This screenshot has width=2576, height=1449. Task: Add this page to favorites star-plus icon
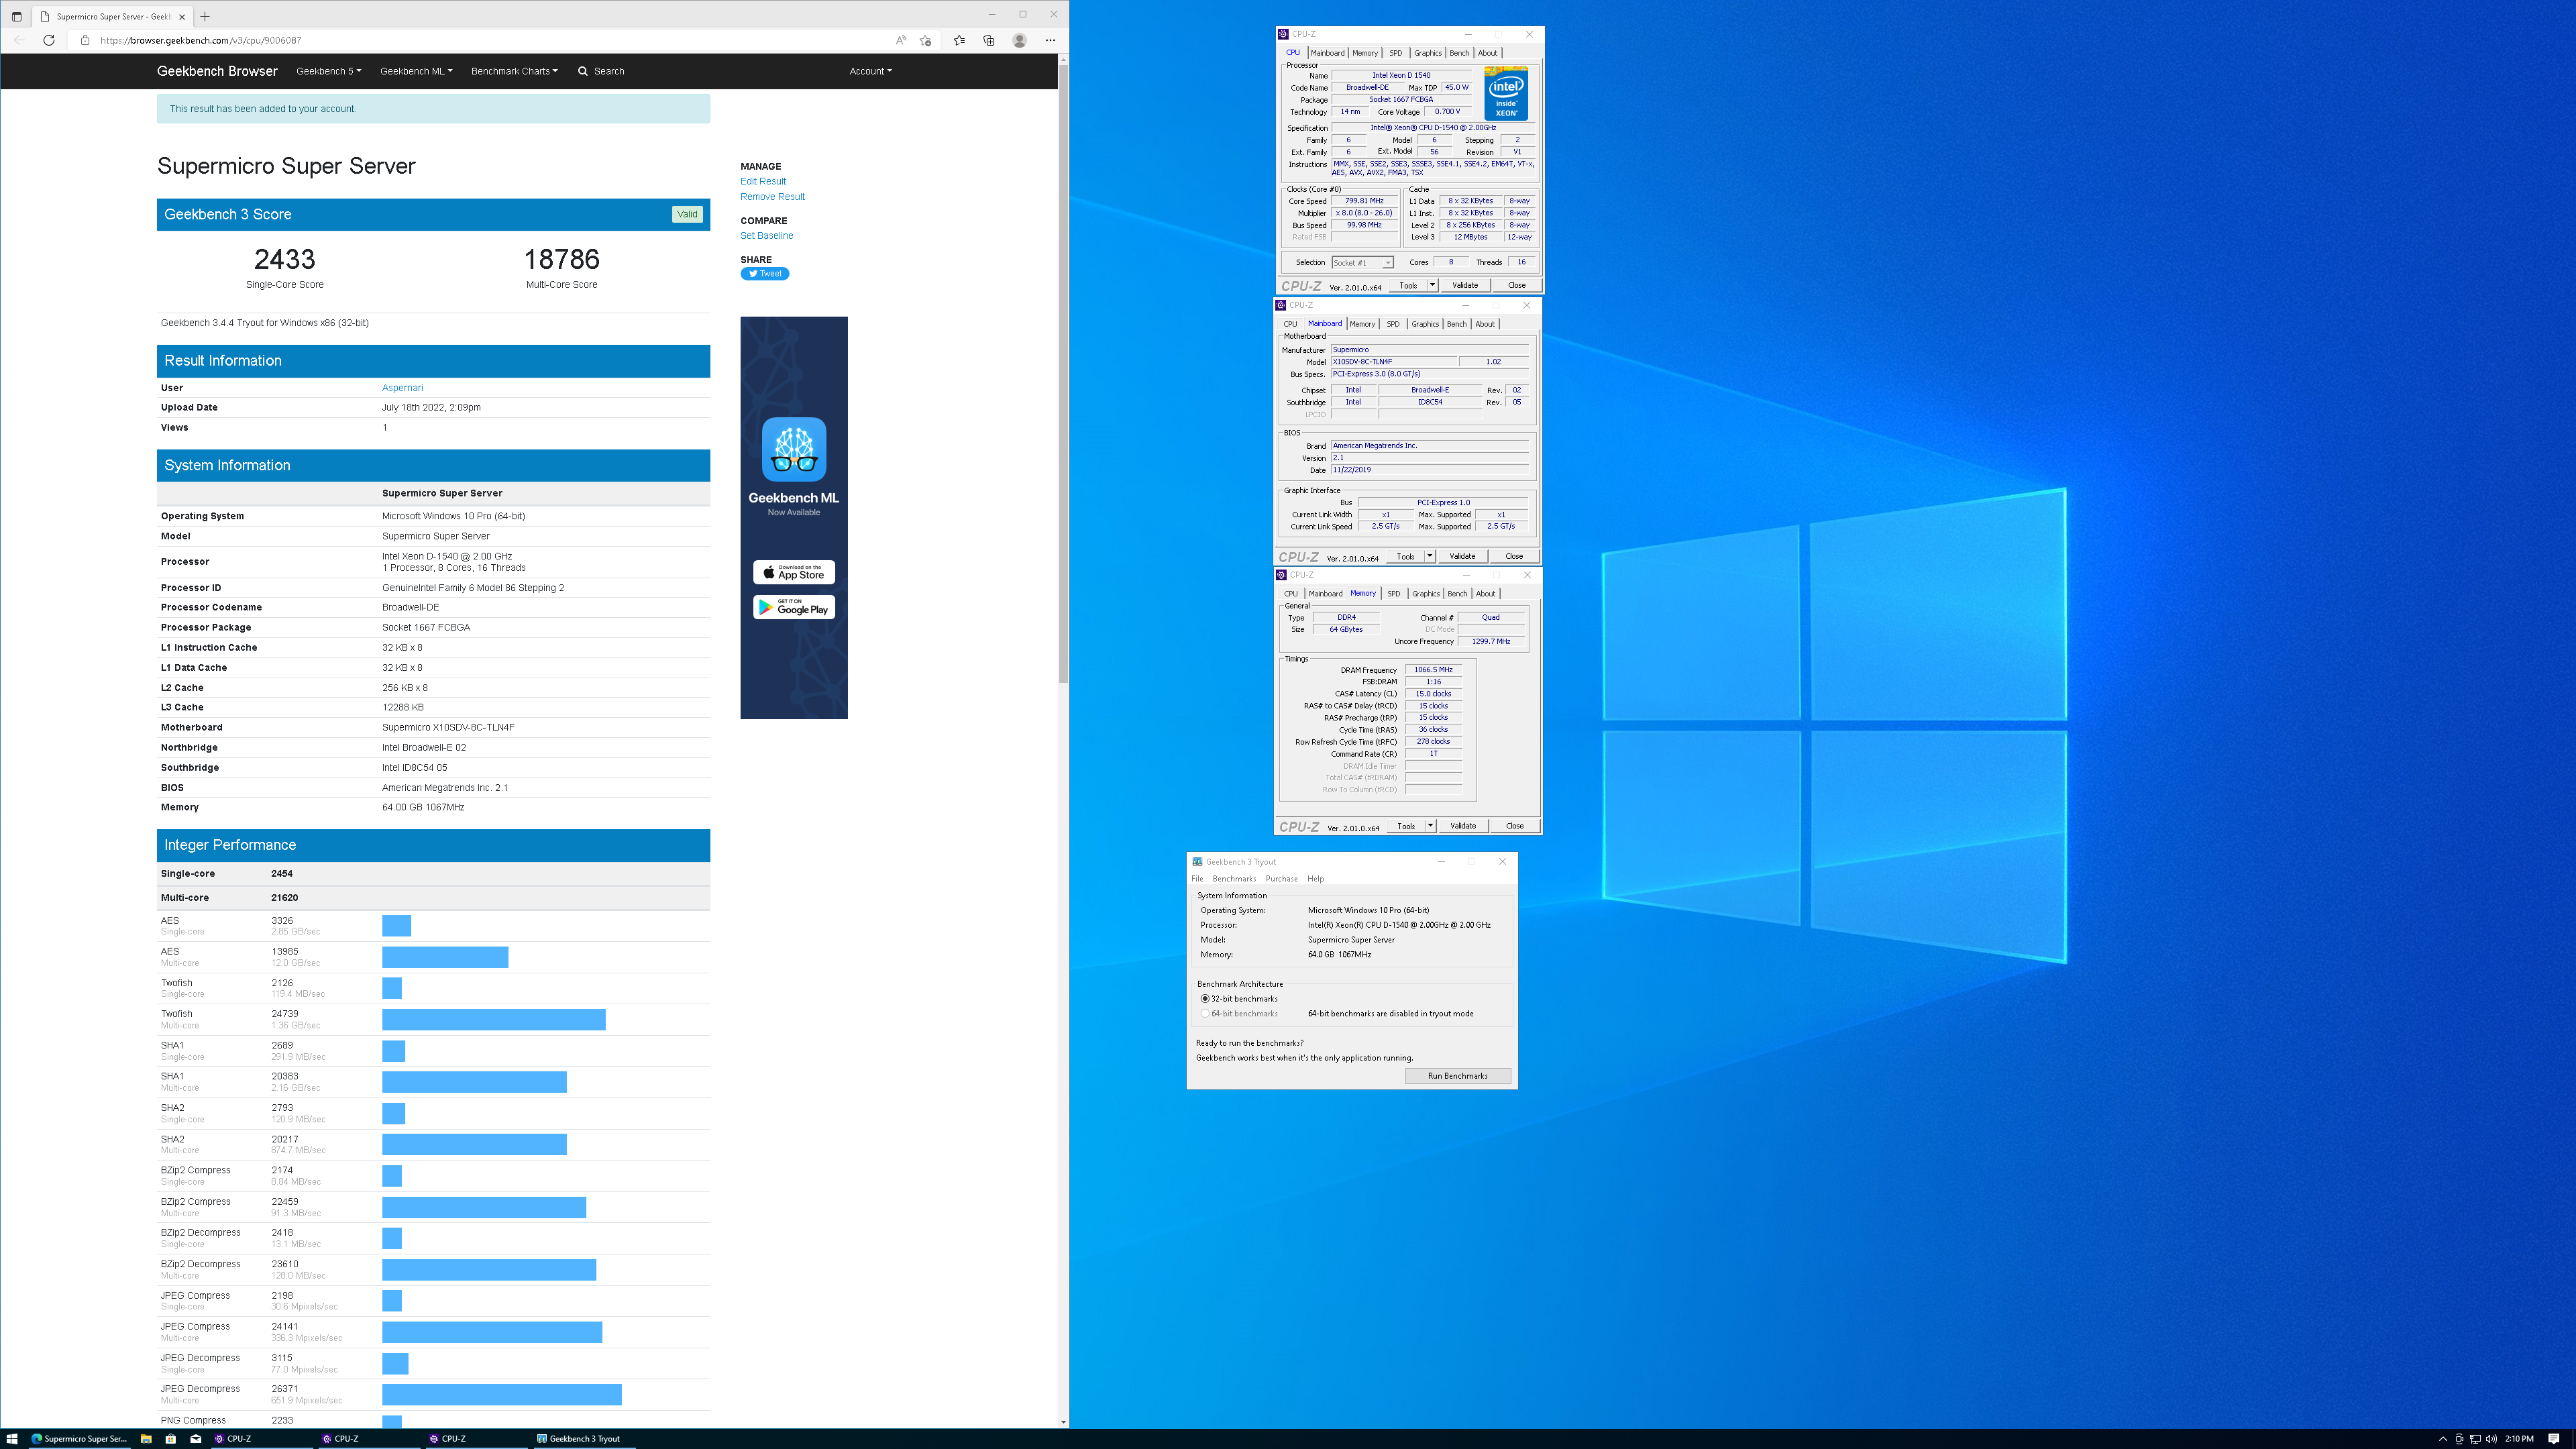click(x=926, y=40)
